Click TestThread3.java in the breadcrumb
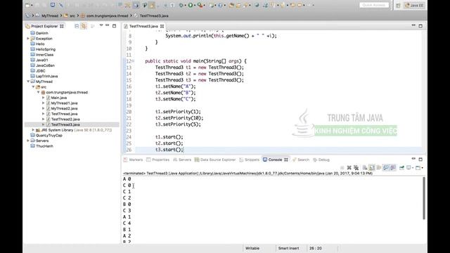450x253 pixels. [154, 15]
